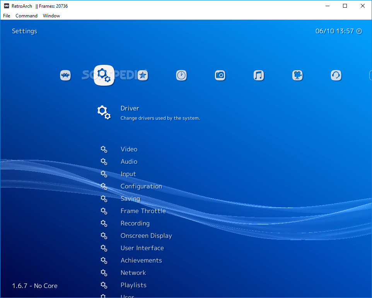The width and height of the screenshot is (372, 298).
Task: Open the Saving settings entry
Action: (x=130, y=198)
